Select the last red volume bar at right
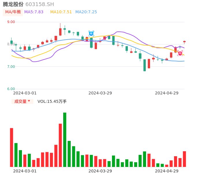The height and width of the screenshot is (175, 198). 184,159
